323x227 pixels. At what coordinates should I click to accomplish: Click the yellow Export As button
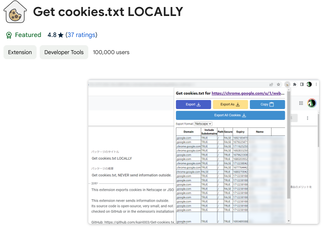pyautogui.click(x=230, y=104)
